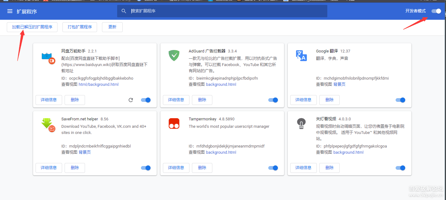The image size is (446, 200).
Task: Remove 关灯看视频 using 删除 button
Action: click(329, 168)
